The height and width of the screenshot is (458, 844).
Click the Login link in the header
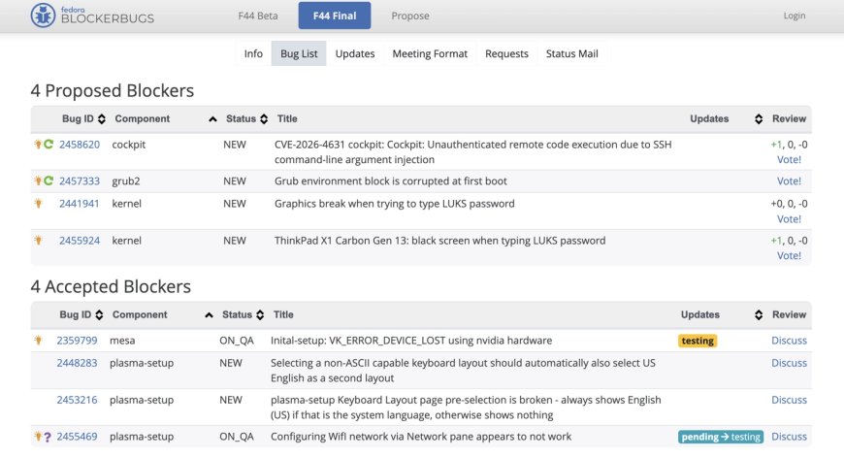coord(795,16)
